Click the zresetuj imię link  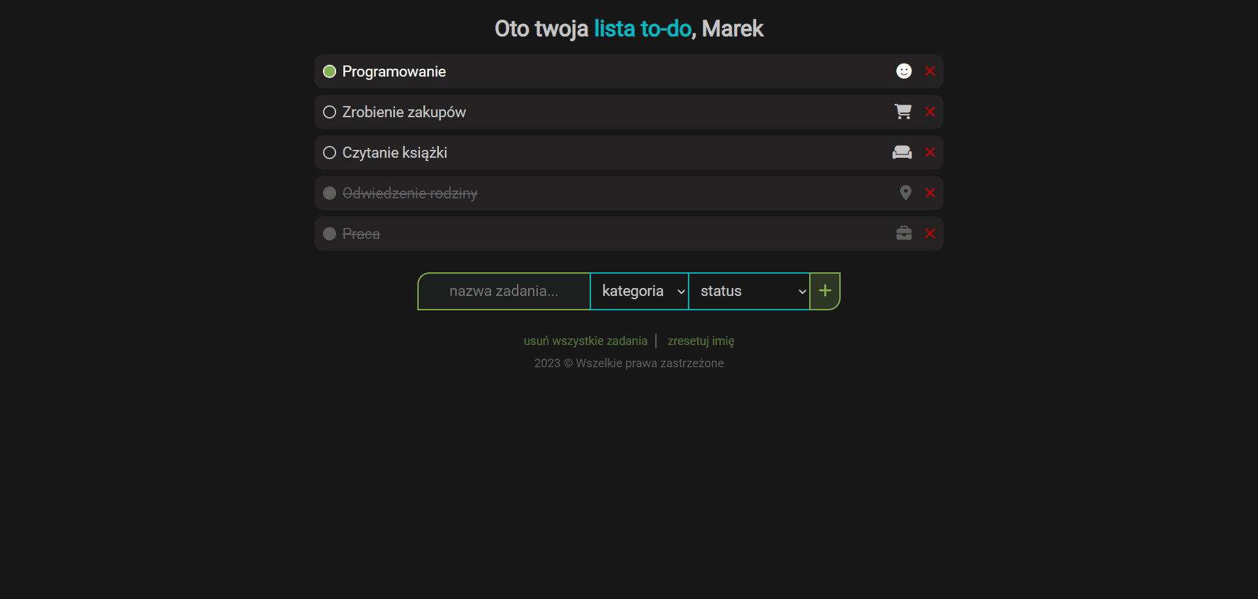click(x=700, y=341)
